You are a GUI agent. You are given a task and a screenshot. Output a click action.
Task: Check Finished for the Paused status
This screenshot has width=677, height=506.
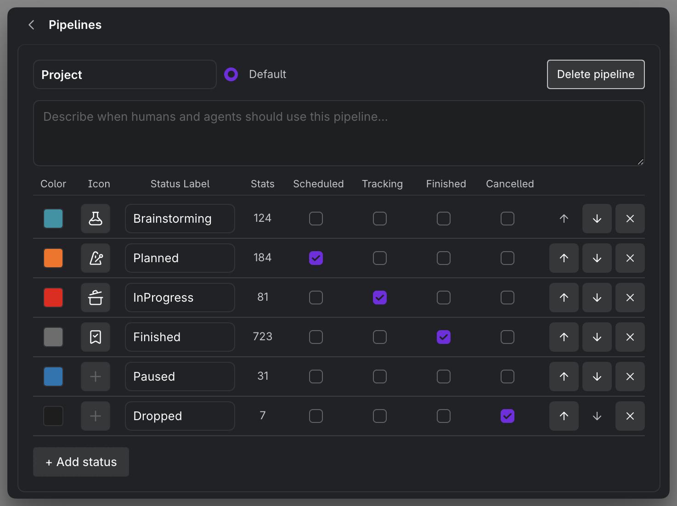[x=444, y=377]
